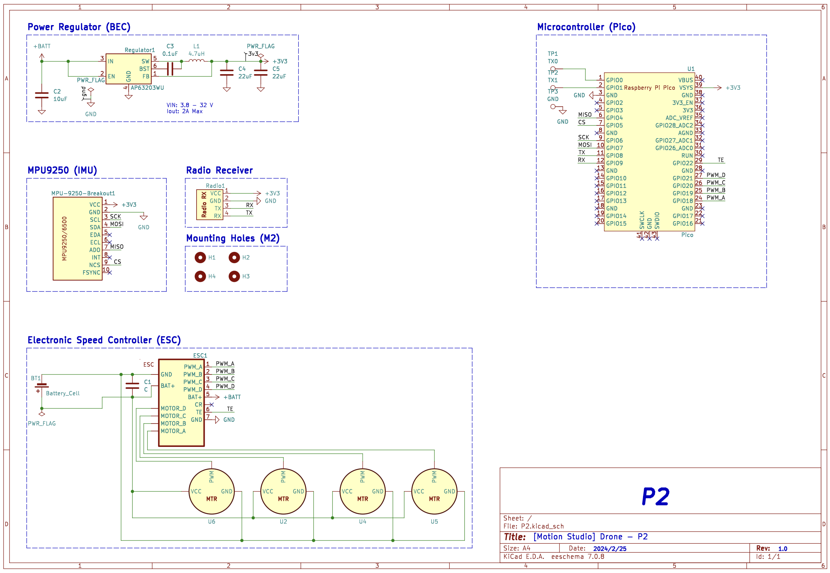Select the SCK label on IMU SCL pin
Viewport: 830px width, 573px height.
pos(115,217)
